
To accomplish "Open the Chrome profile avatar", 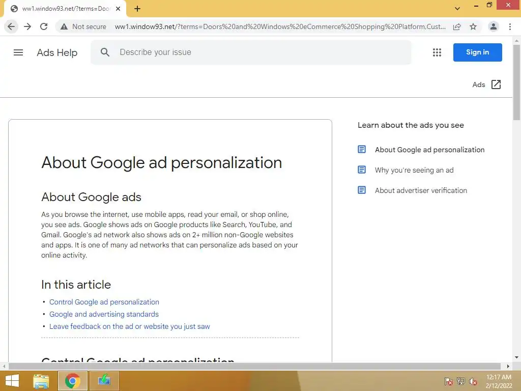I will [x=494, y=26].
